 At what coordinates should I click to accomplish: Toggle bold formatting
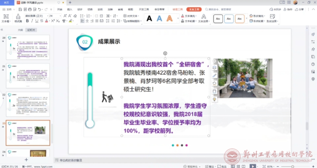click(x=27, y=21)
